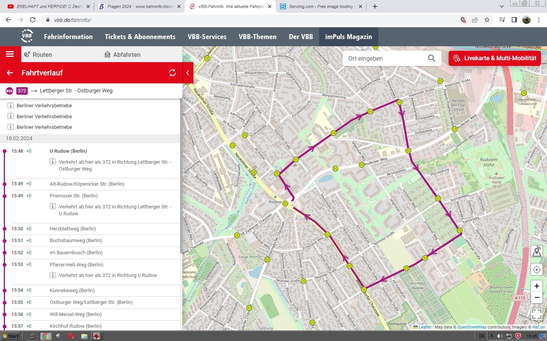
Task: Open the media control icon in browser toolbar
Action: (502, 20)
